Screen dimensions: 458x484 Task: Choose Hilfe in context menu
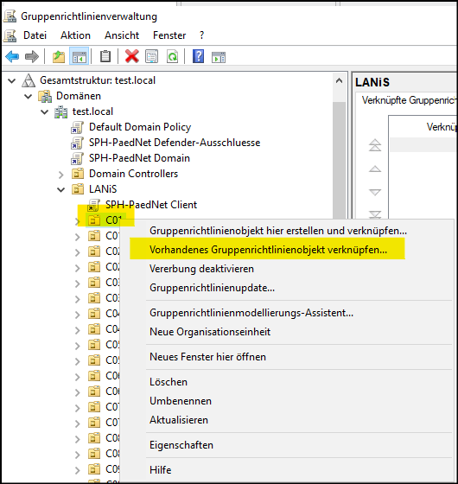click(x=287, y=470)
